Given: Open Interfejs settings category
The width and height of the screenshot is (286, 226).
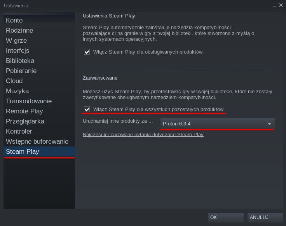Looking at the screenshot, I should pos(39,50).
